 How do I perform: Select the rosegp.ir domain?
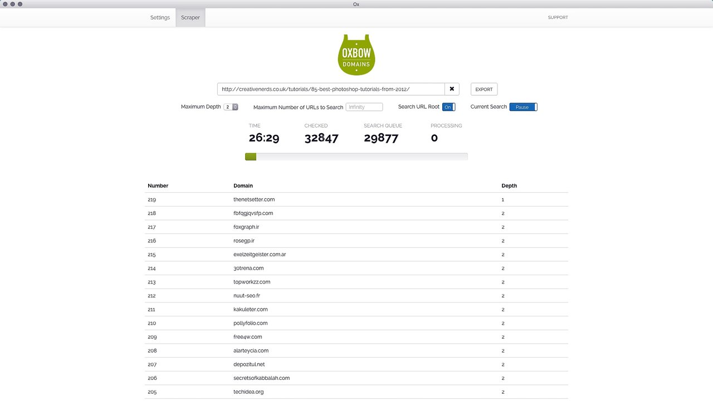pyautogui.click(x=244, y=241)
